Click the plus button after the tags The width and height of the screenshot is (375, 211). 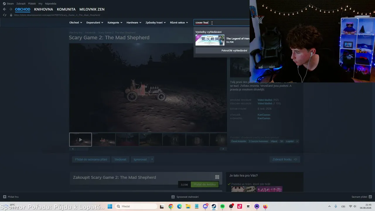coord(297,141)
